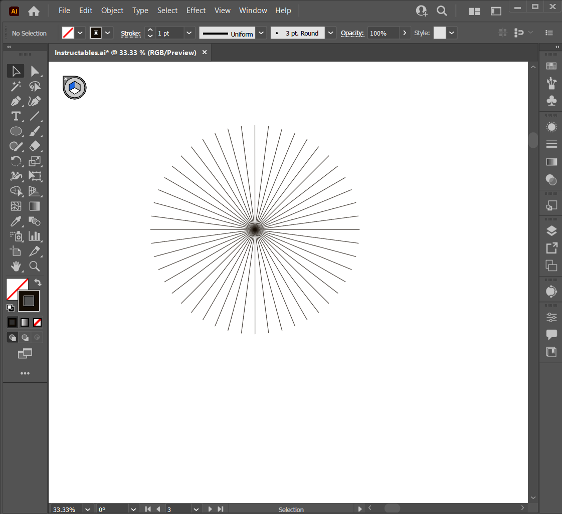Viewport: 562px width, 514px height.
Task: Open the Layers panel icon
Action: point(551,230)
